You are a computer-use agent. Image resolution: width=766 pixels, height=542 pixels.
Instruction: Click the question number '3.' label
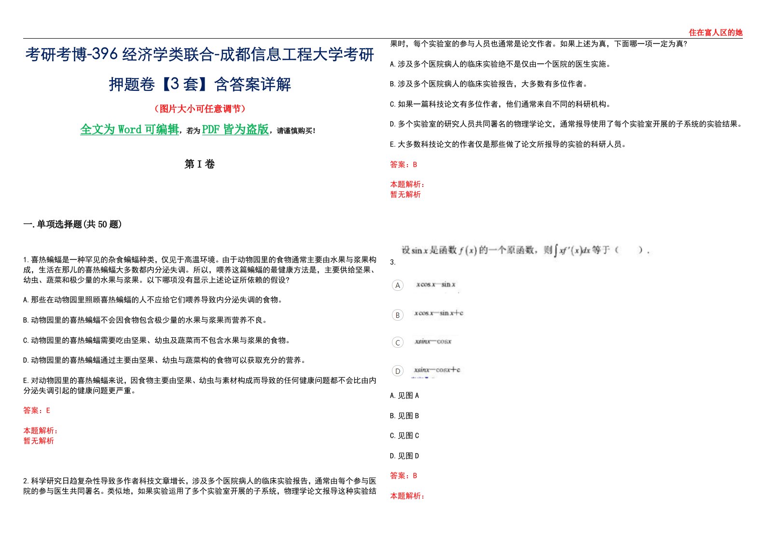393,262
